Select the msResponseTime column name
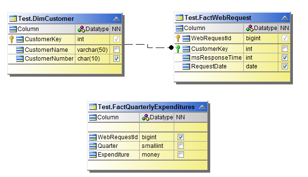 (216, 58)
